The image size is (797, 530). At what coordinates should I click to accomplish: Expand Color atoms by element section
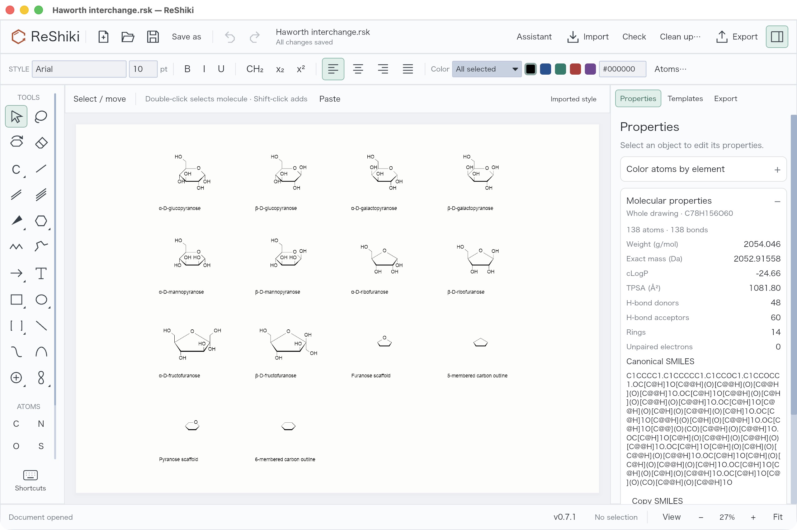click(x=703, y=169)
